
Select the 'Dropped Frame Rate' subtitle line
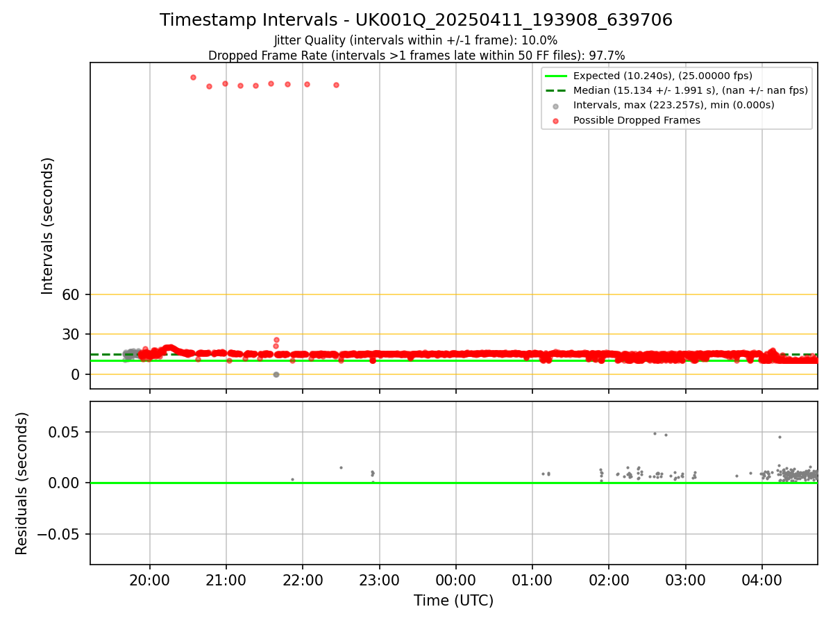[416, 56]
